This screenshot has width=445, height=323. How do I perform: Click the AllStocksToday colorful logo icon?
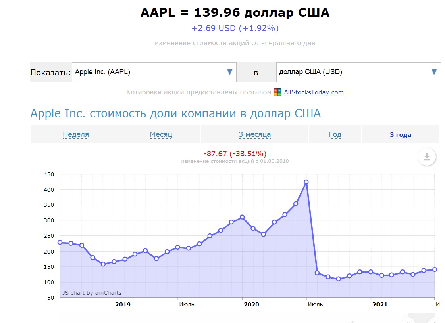click(x=277, y=92)
